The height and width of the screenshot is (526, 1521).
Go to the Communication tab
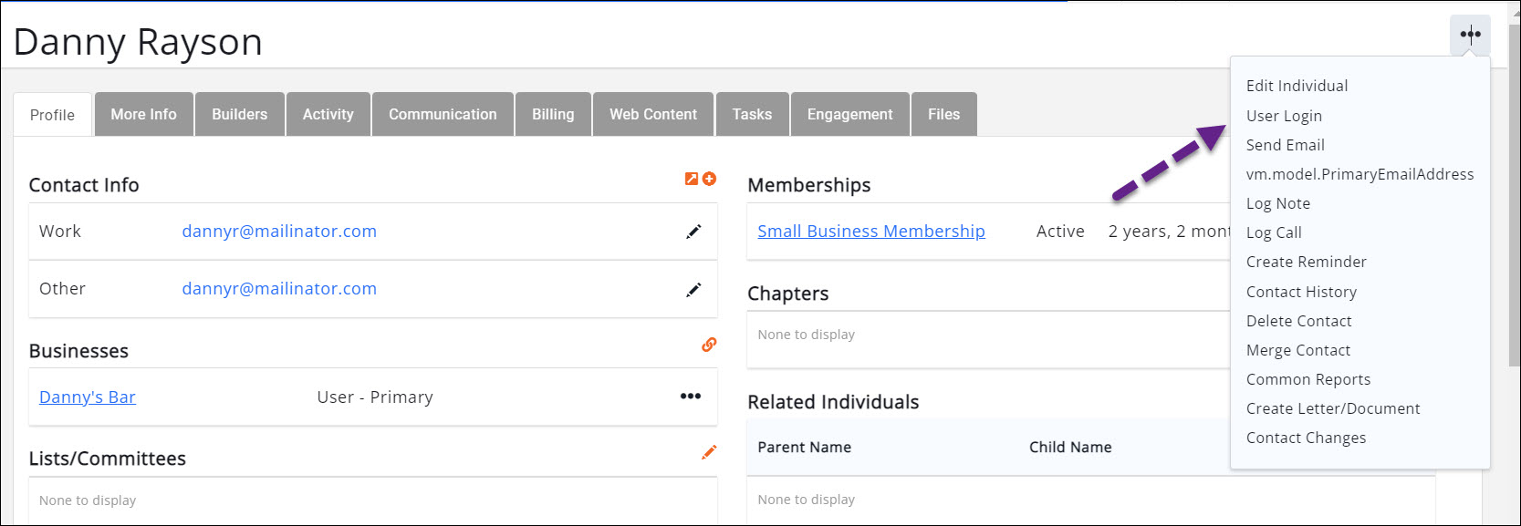[x=443, y=115]
